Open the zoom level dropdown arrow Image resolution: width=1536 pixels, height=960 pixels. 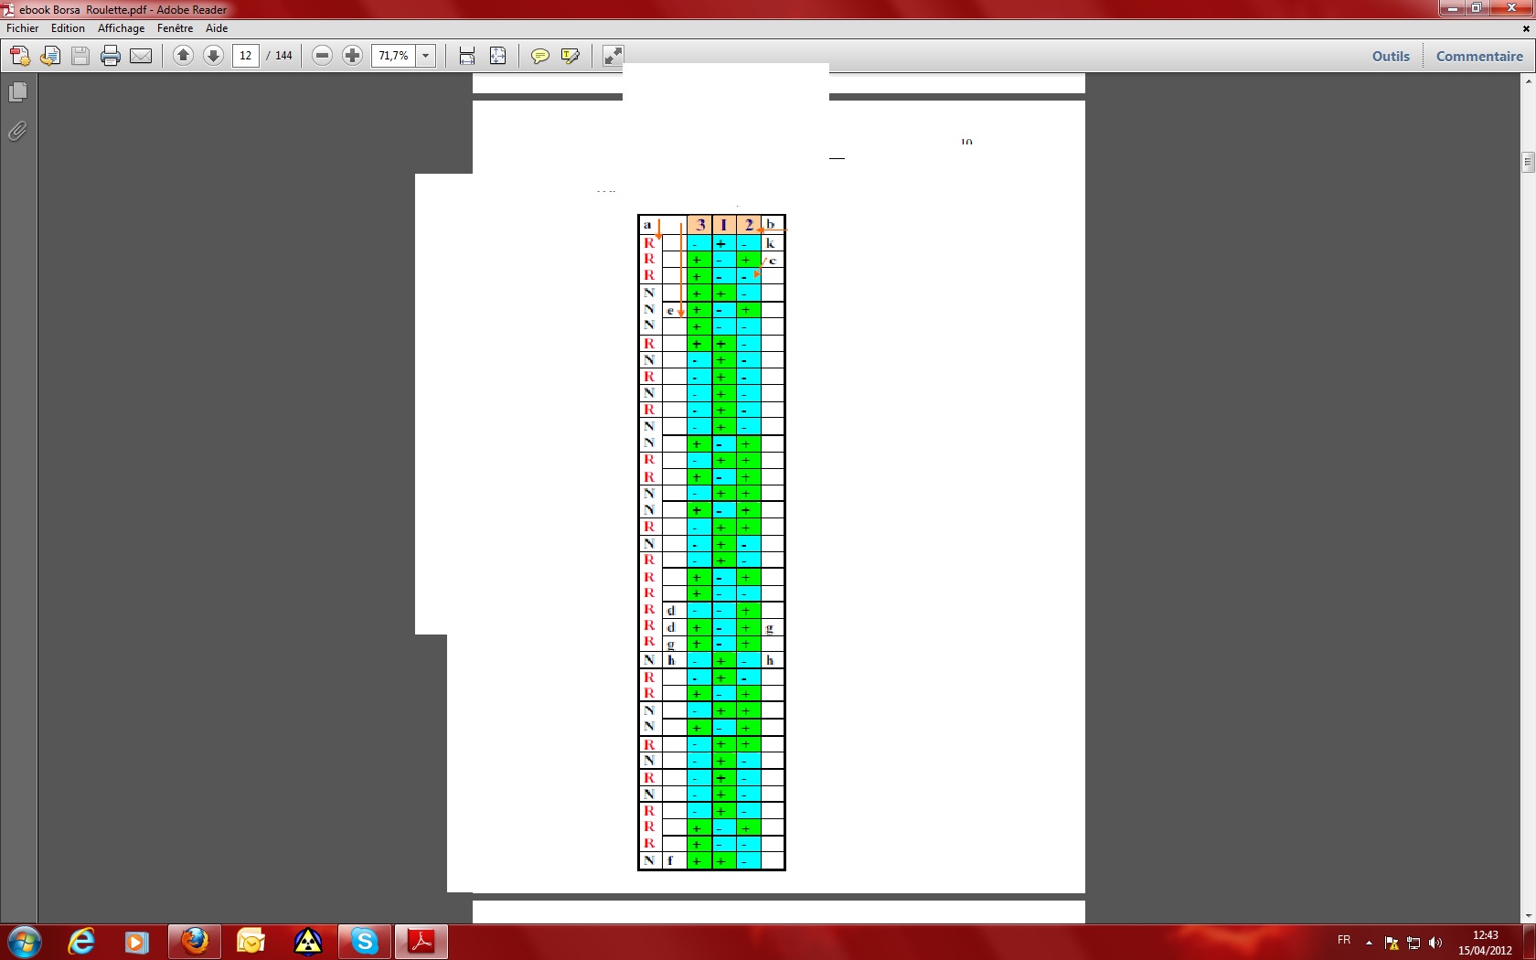[426, 56]
